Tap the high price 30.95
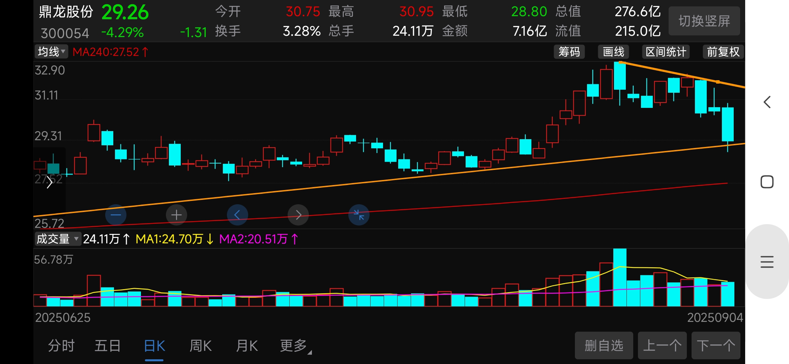This screenshot has height=364, width=789. click(x=416, y=11)
